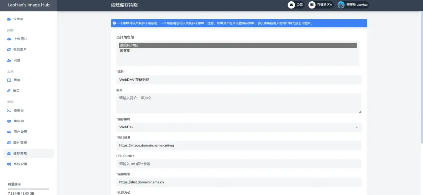Open the 公告 announcements button
The width and height of the screenshot is (423, 195).
click(296, 5)
